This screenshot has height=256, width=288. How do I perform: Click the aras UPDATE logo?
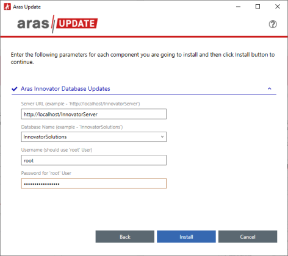click(x=57, y=24)
